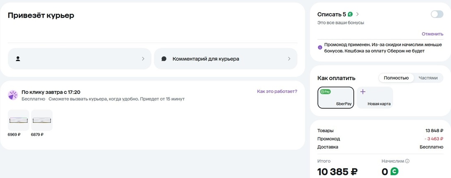The height and width of the screenshot is (178, 451).
Task: Expand the Списать 5 bonus arrow
Action: (357, 14)
